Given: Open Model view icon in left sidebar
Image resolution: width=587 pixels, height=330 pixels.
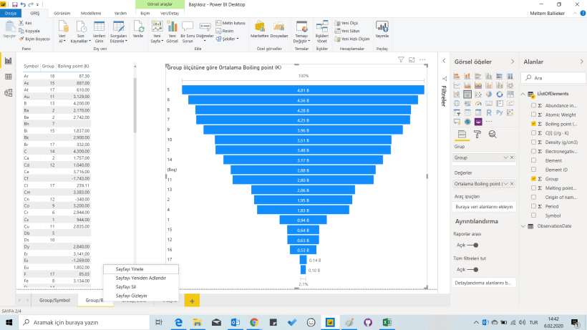Looking at the screenshot, I should point(9,92).
